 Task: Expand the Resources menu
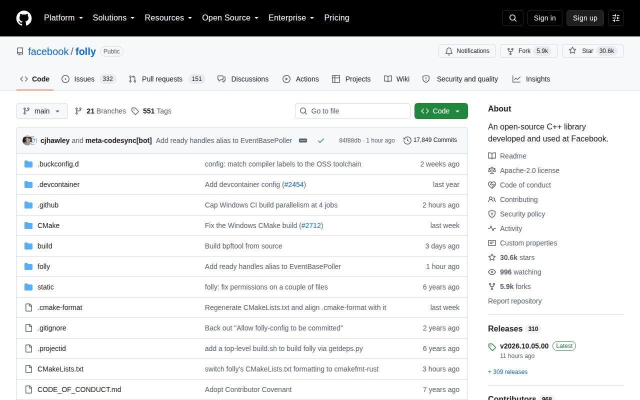[168, 18]
